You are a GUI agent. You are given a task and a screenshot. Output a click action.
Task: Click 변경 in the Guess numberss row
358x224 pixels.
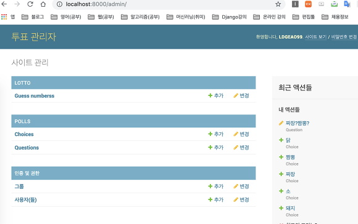click(241, 95)
